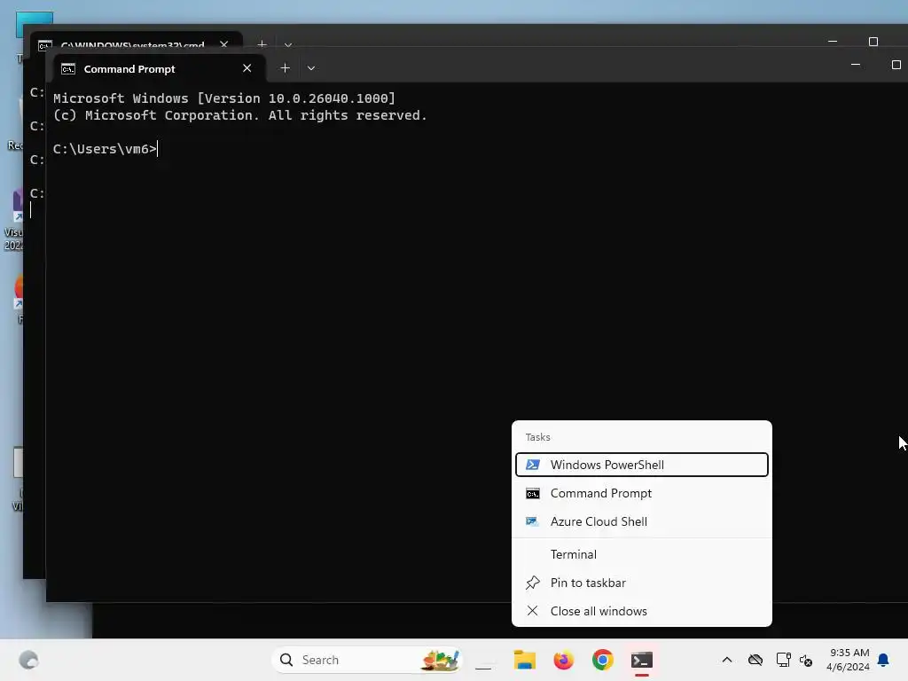
Task: Launch Firefox from the taskbar
Action: tap(563, 660)
